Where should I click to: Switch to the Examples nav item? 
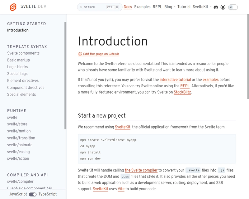click(x=142, y=7)
